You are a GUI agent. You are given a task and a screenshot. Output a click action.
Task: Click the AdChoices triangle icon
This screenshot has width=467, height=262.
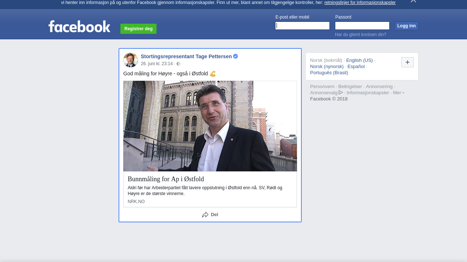point(341,92)
